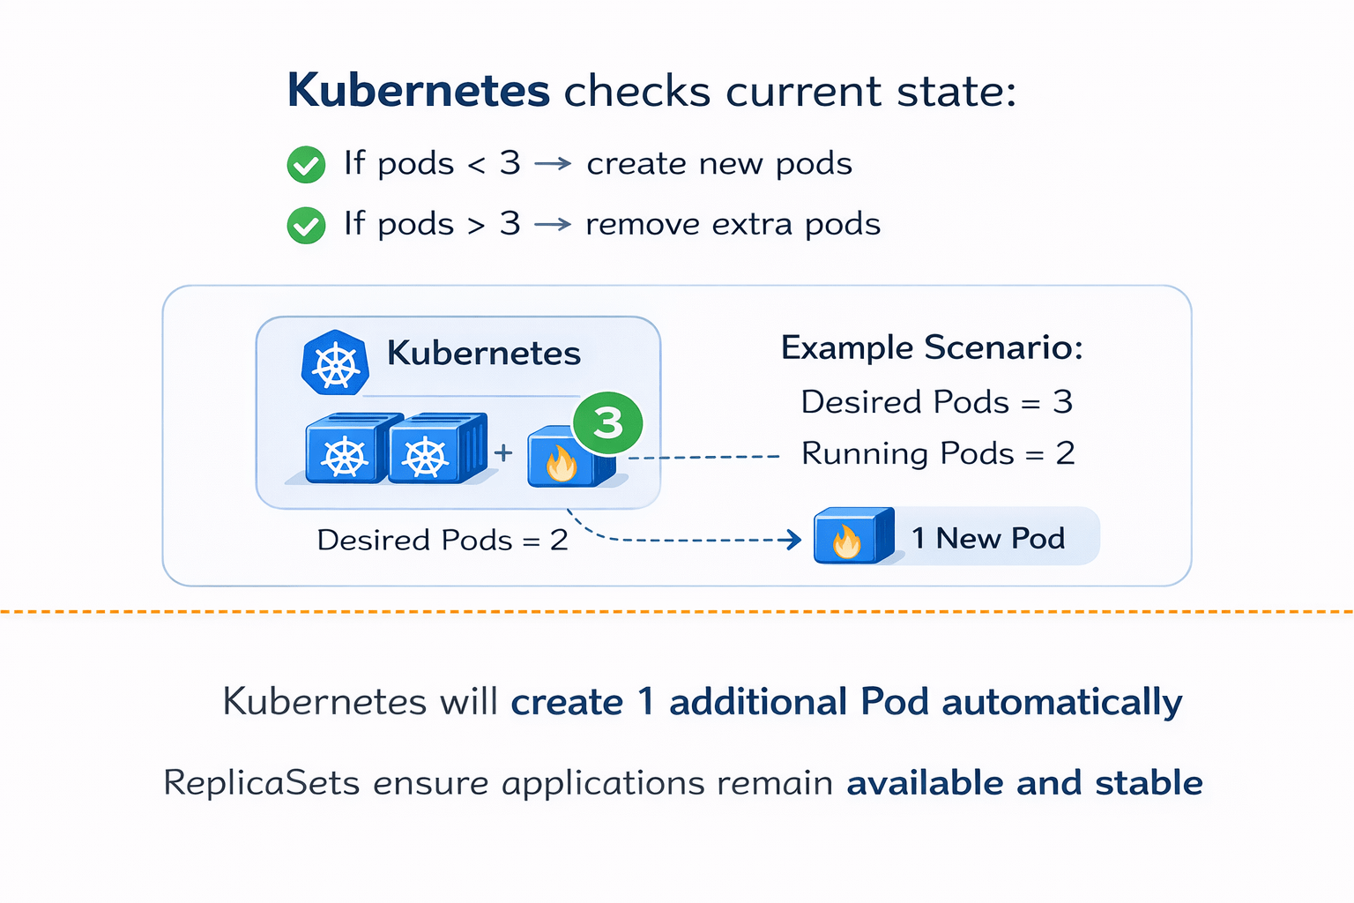Click the plus sign between pod containers

click(x=503, y=453)
